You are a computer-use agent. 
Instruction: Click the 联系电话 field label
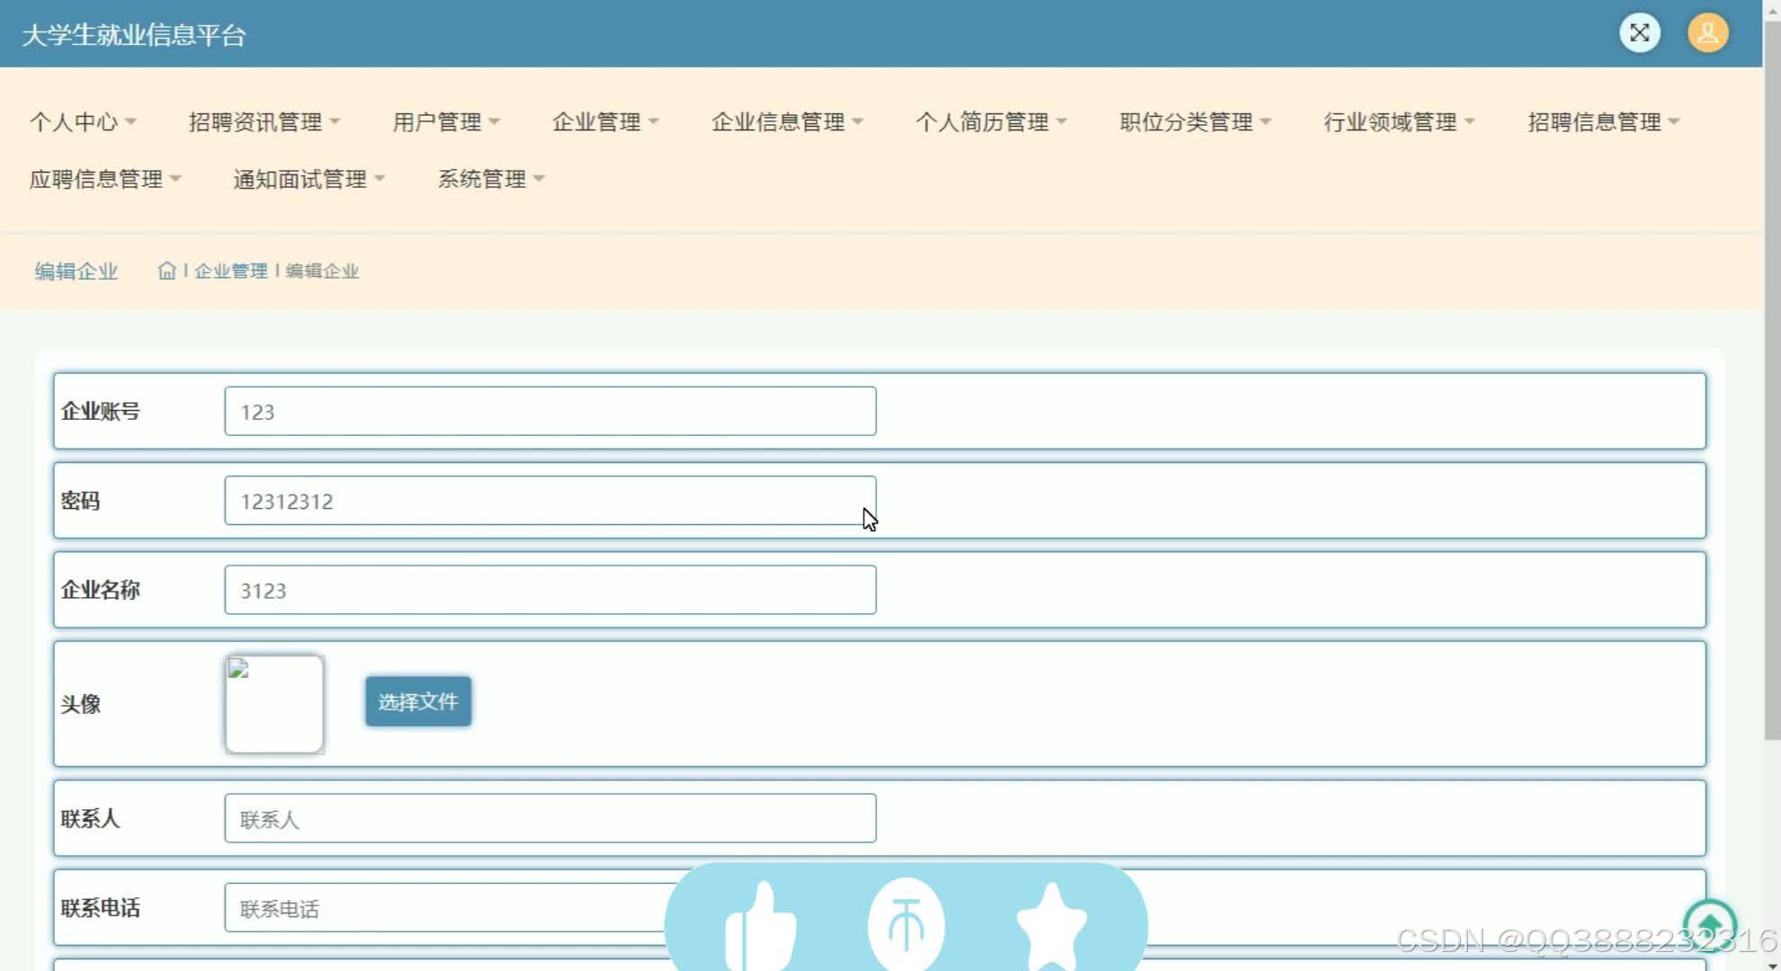pos(100,908)
